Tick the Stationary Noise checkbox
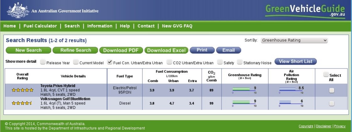The width and height of the screenshot is (352, 132). [x=240, y=62]
